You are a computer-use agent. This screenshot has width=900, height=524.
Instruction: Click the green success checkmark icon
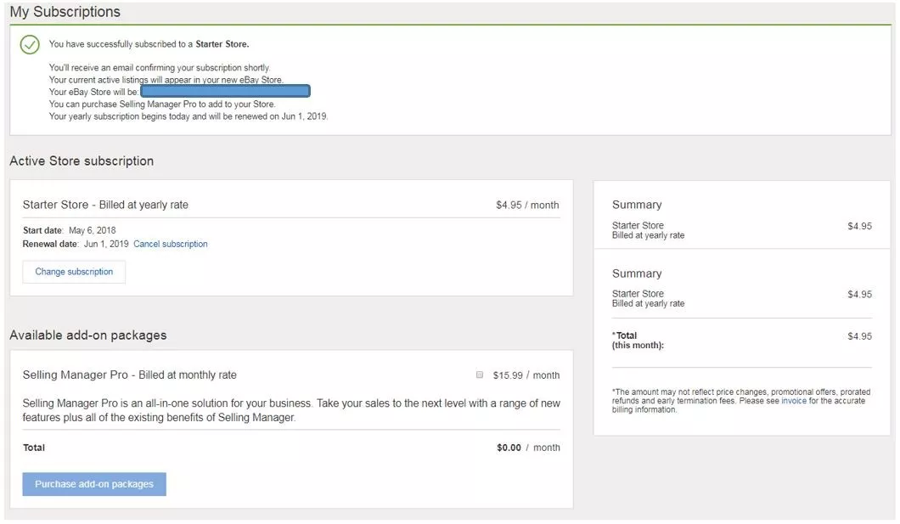(30, 44)
